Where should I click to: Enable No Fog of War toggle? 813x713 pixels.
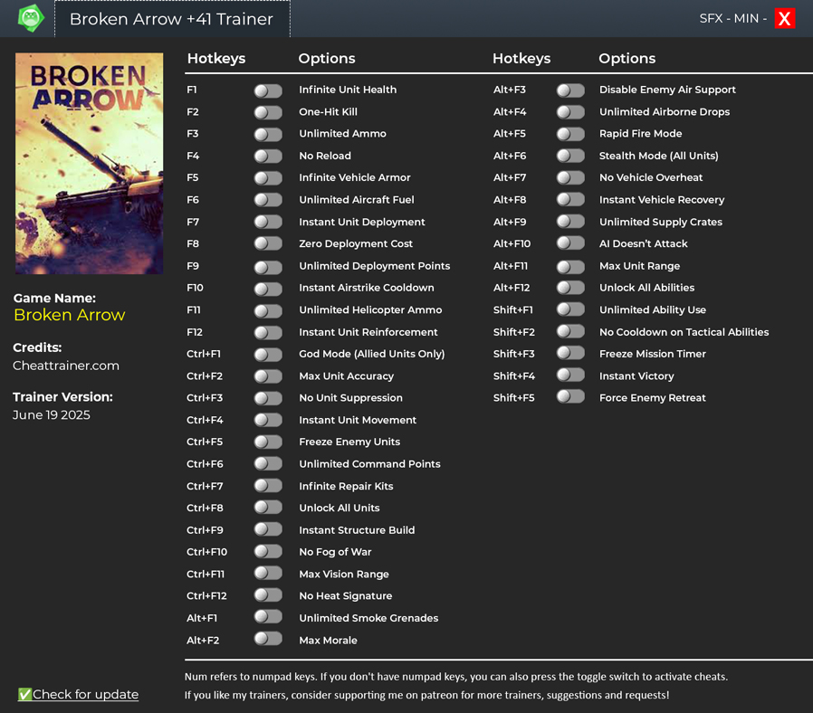point(268,551)
